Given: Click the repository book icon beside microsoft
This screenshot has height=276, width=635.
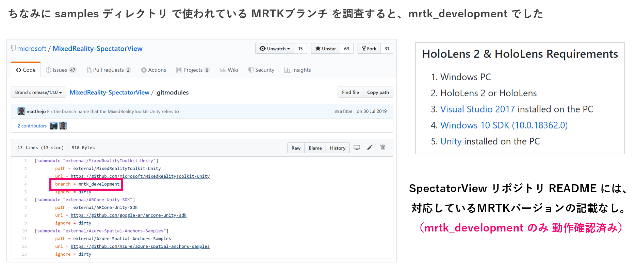Looking at the screenshot, I should point(13,48).
